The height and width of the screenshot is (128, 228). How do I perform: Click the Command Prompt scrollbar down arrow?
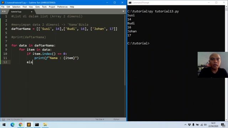[x=227, y=120]
